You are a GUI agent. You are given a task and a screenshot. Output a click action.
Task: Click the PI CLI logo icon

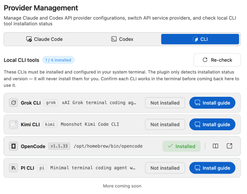pos(13,168)
